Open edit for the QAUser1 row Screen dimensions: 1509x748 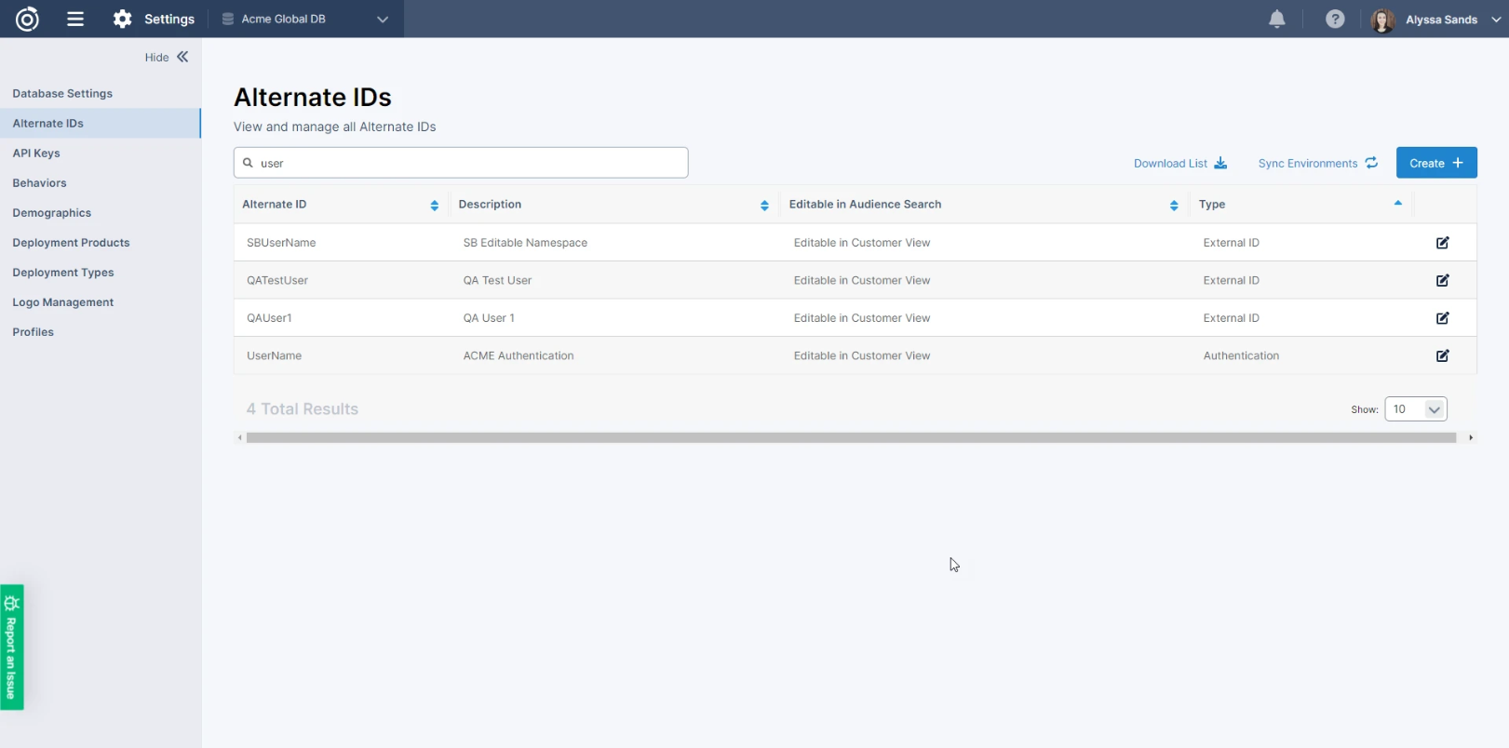(x=1442, y=318)
